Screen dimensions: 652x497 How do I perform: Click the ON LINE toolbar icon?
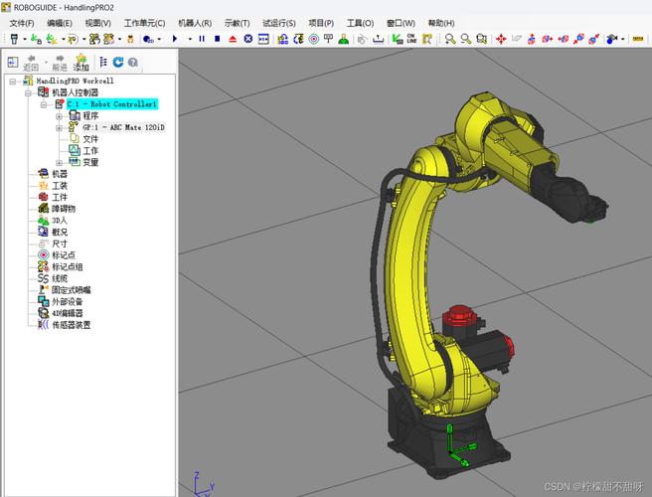[x=411, y=39]
